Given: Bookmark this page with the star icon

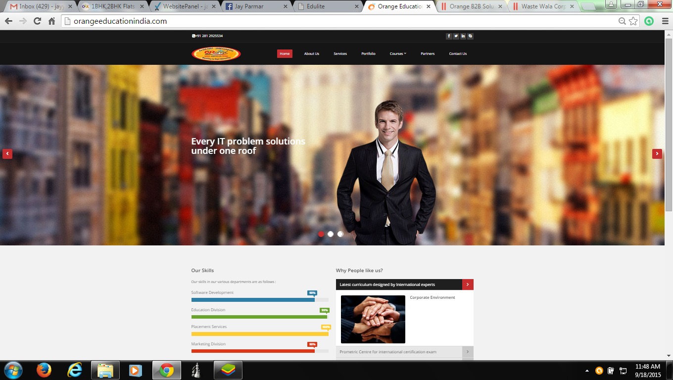Looking at the screenshot, I should click(633, 21).
